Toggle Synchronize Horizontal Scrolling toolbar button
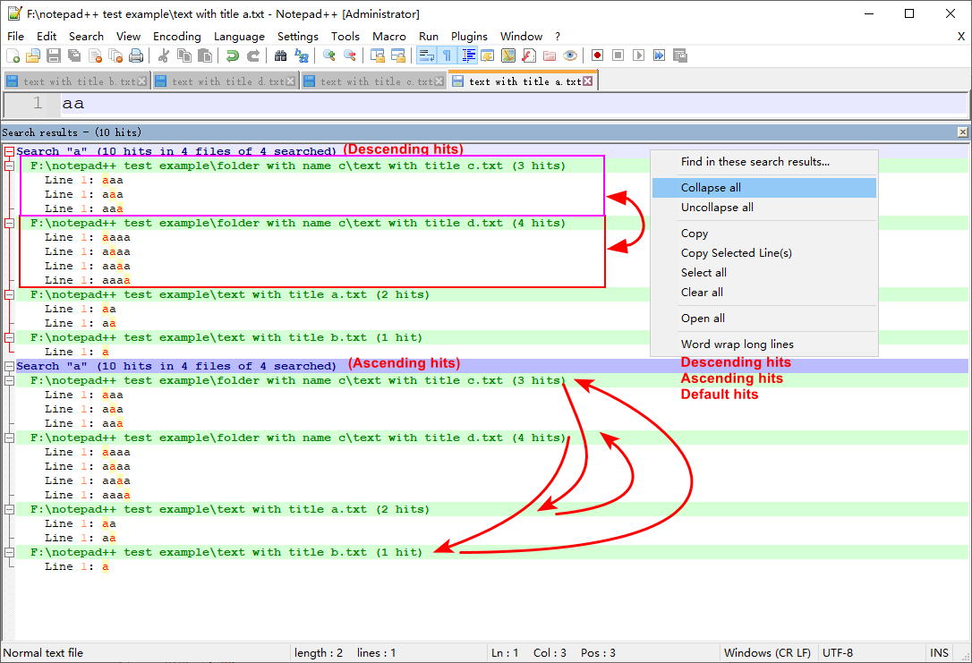This screenshot has width=972, height=663. 398,55
